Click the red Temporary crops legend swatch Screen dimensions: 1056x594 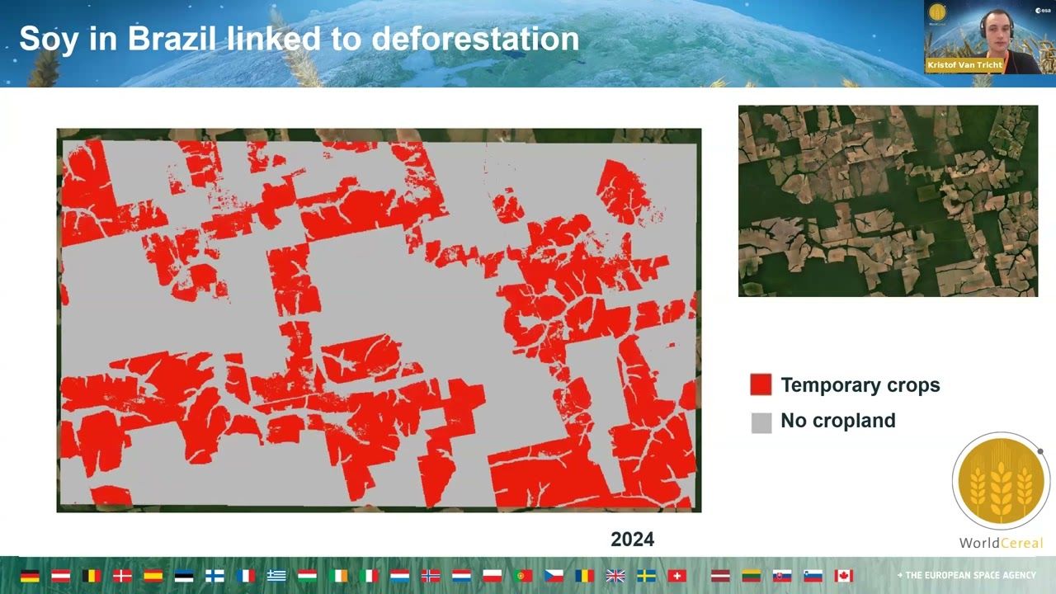761,385
